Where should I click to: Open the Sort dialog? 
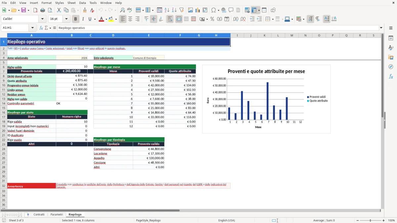(159, 10)
